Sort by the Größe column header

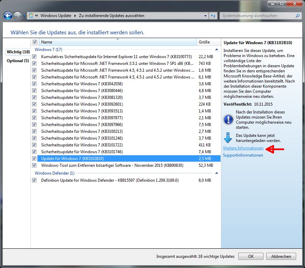tap(209, 42)
